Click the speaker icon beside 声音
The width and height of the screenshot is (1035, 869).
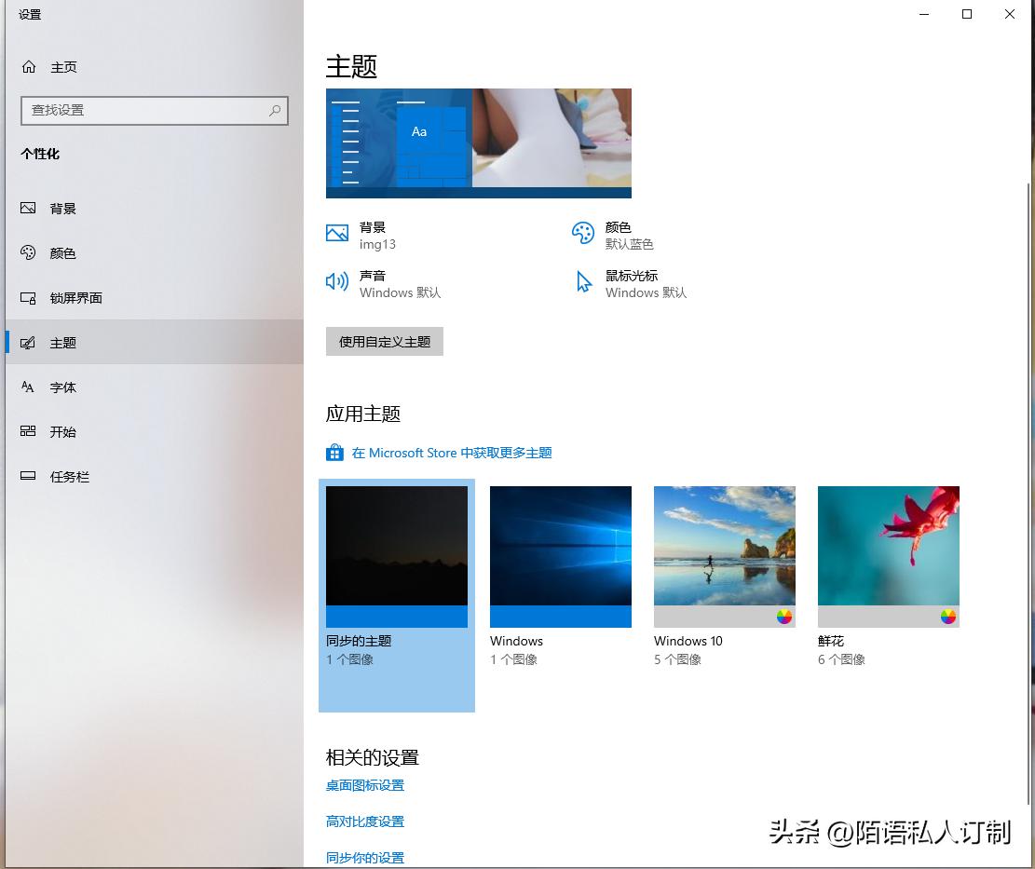coord(336,282)
